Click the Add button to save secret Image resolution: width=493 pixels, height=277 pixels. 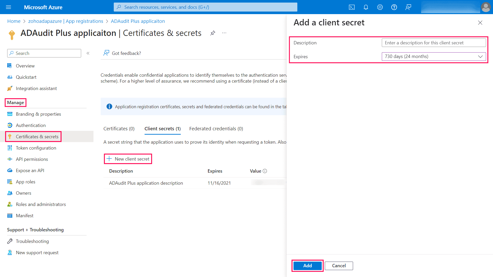pos(307,266)
